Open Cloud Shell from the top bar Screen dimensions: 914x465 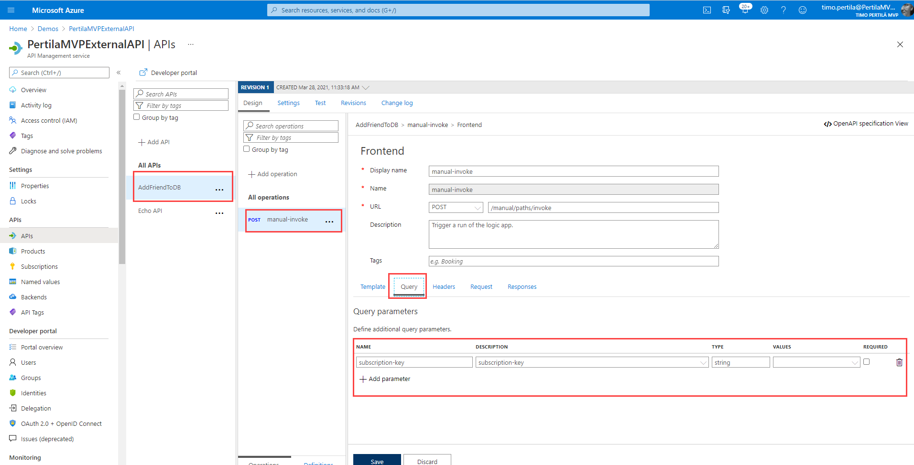(707, 10)
